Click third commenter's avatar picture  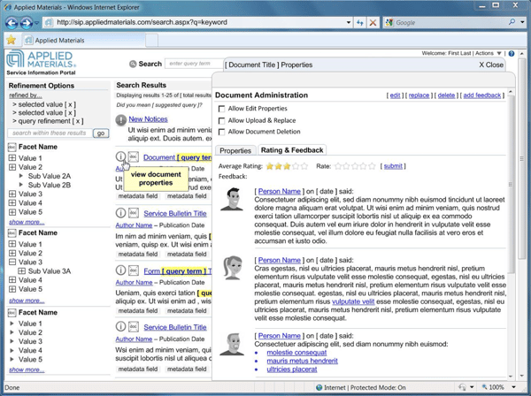[x=232, y=344]
